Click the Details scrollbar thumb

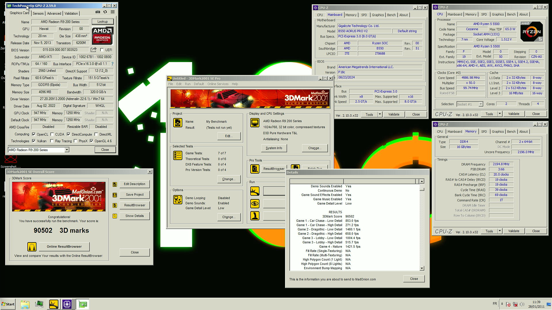click(x=422, y=189)
